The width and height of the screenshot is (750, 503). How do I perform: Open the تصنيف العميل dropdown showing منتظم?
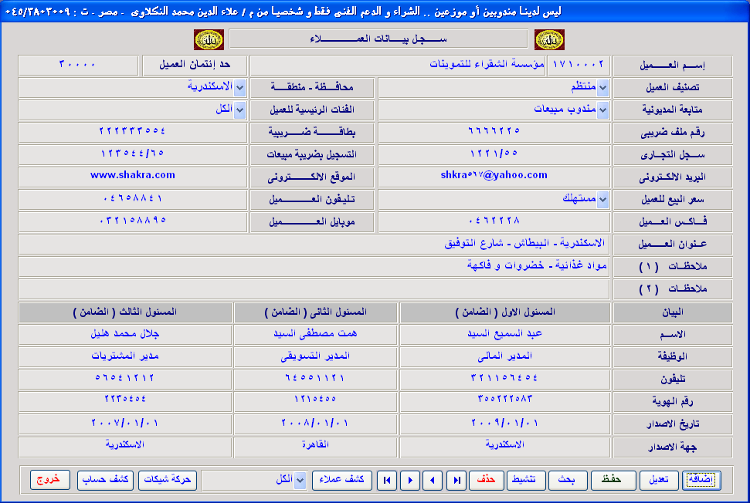click(x=602, y=88)
